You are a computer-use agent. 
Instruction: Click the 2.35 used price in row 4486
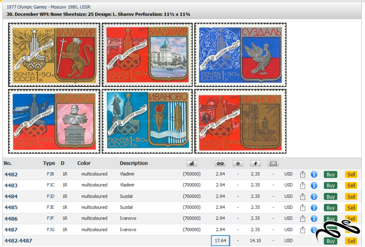(255, 218)
